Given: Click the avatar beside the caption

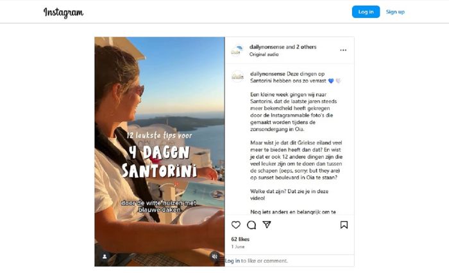Looking at the screenshot, I should 237,77.
